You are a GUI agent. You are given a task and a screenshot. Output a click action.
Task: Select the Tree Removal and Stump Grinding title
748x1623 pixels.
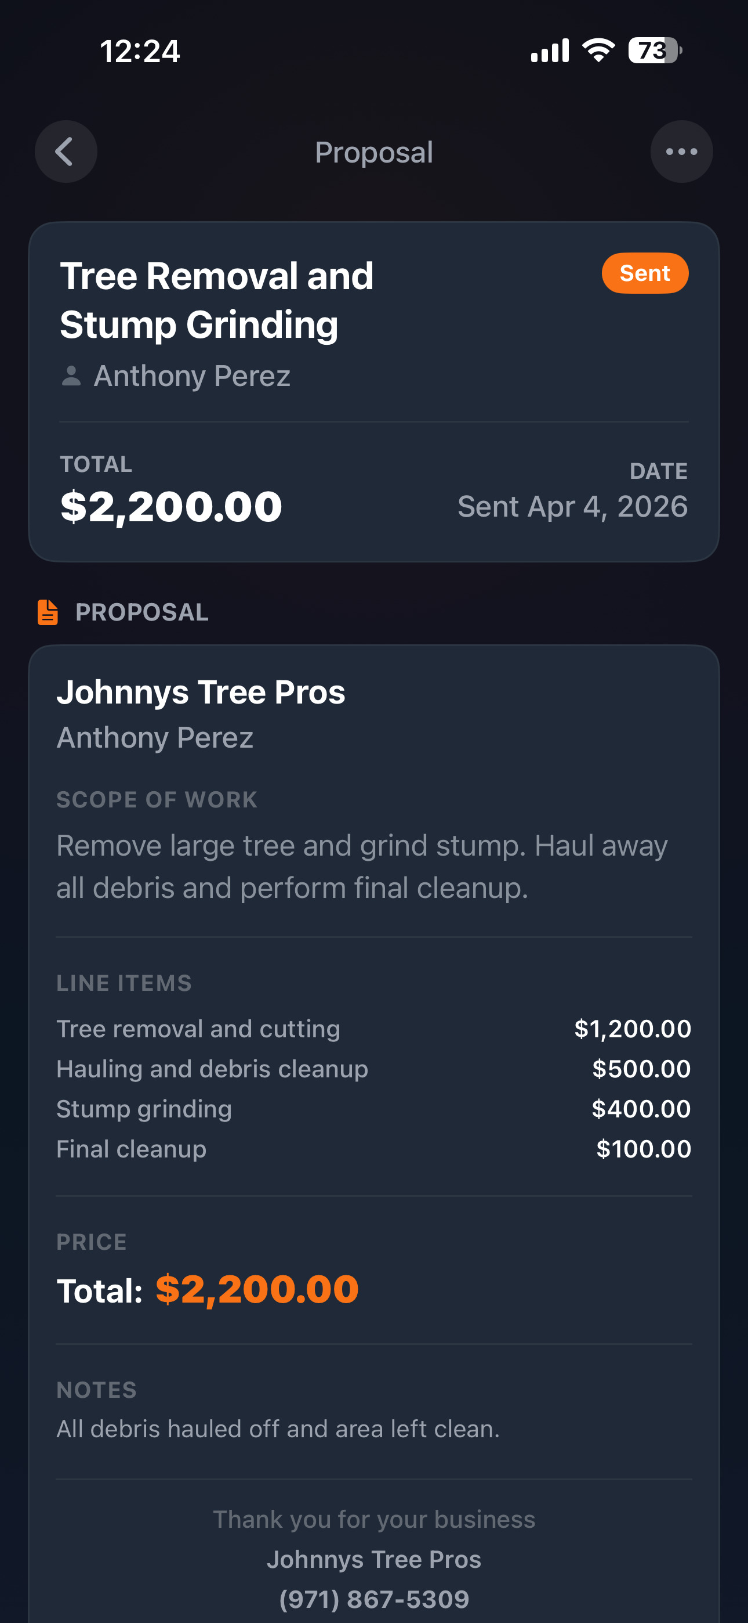(217, 300)
